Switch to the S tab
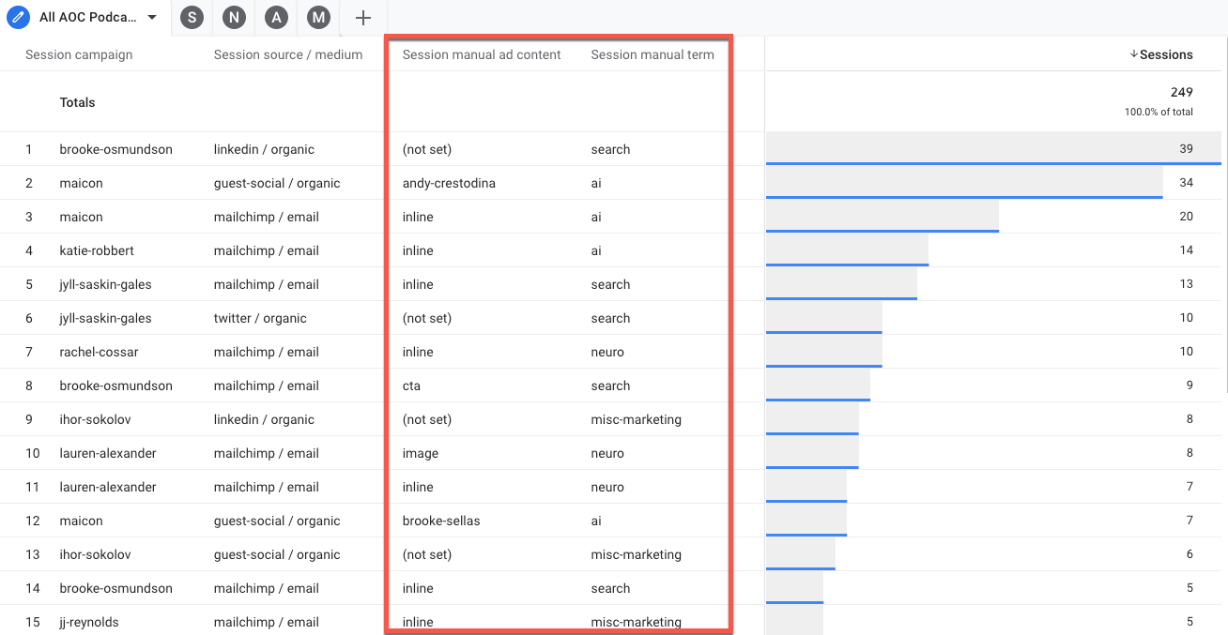The image size is (1228, 635). (192, 18)
